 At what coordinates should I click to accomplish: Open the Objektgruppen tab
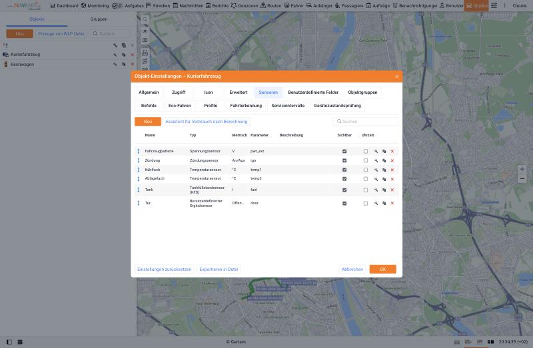[x=362, y=92]
